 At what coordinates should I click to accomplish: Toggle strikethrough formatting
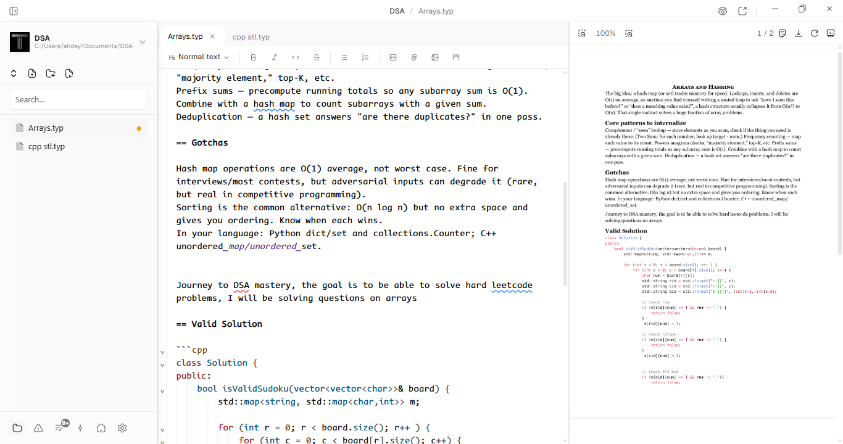click(x=317, y=57)
